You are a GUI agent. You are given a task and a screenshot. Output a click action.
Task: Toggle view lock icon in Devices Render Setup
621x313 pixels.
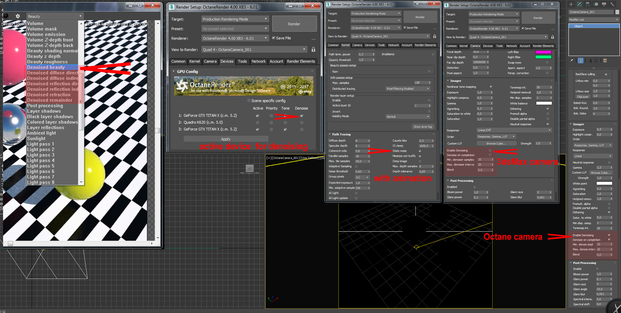(313, 50)
